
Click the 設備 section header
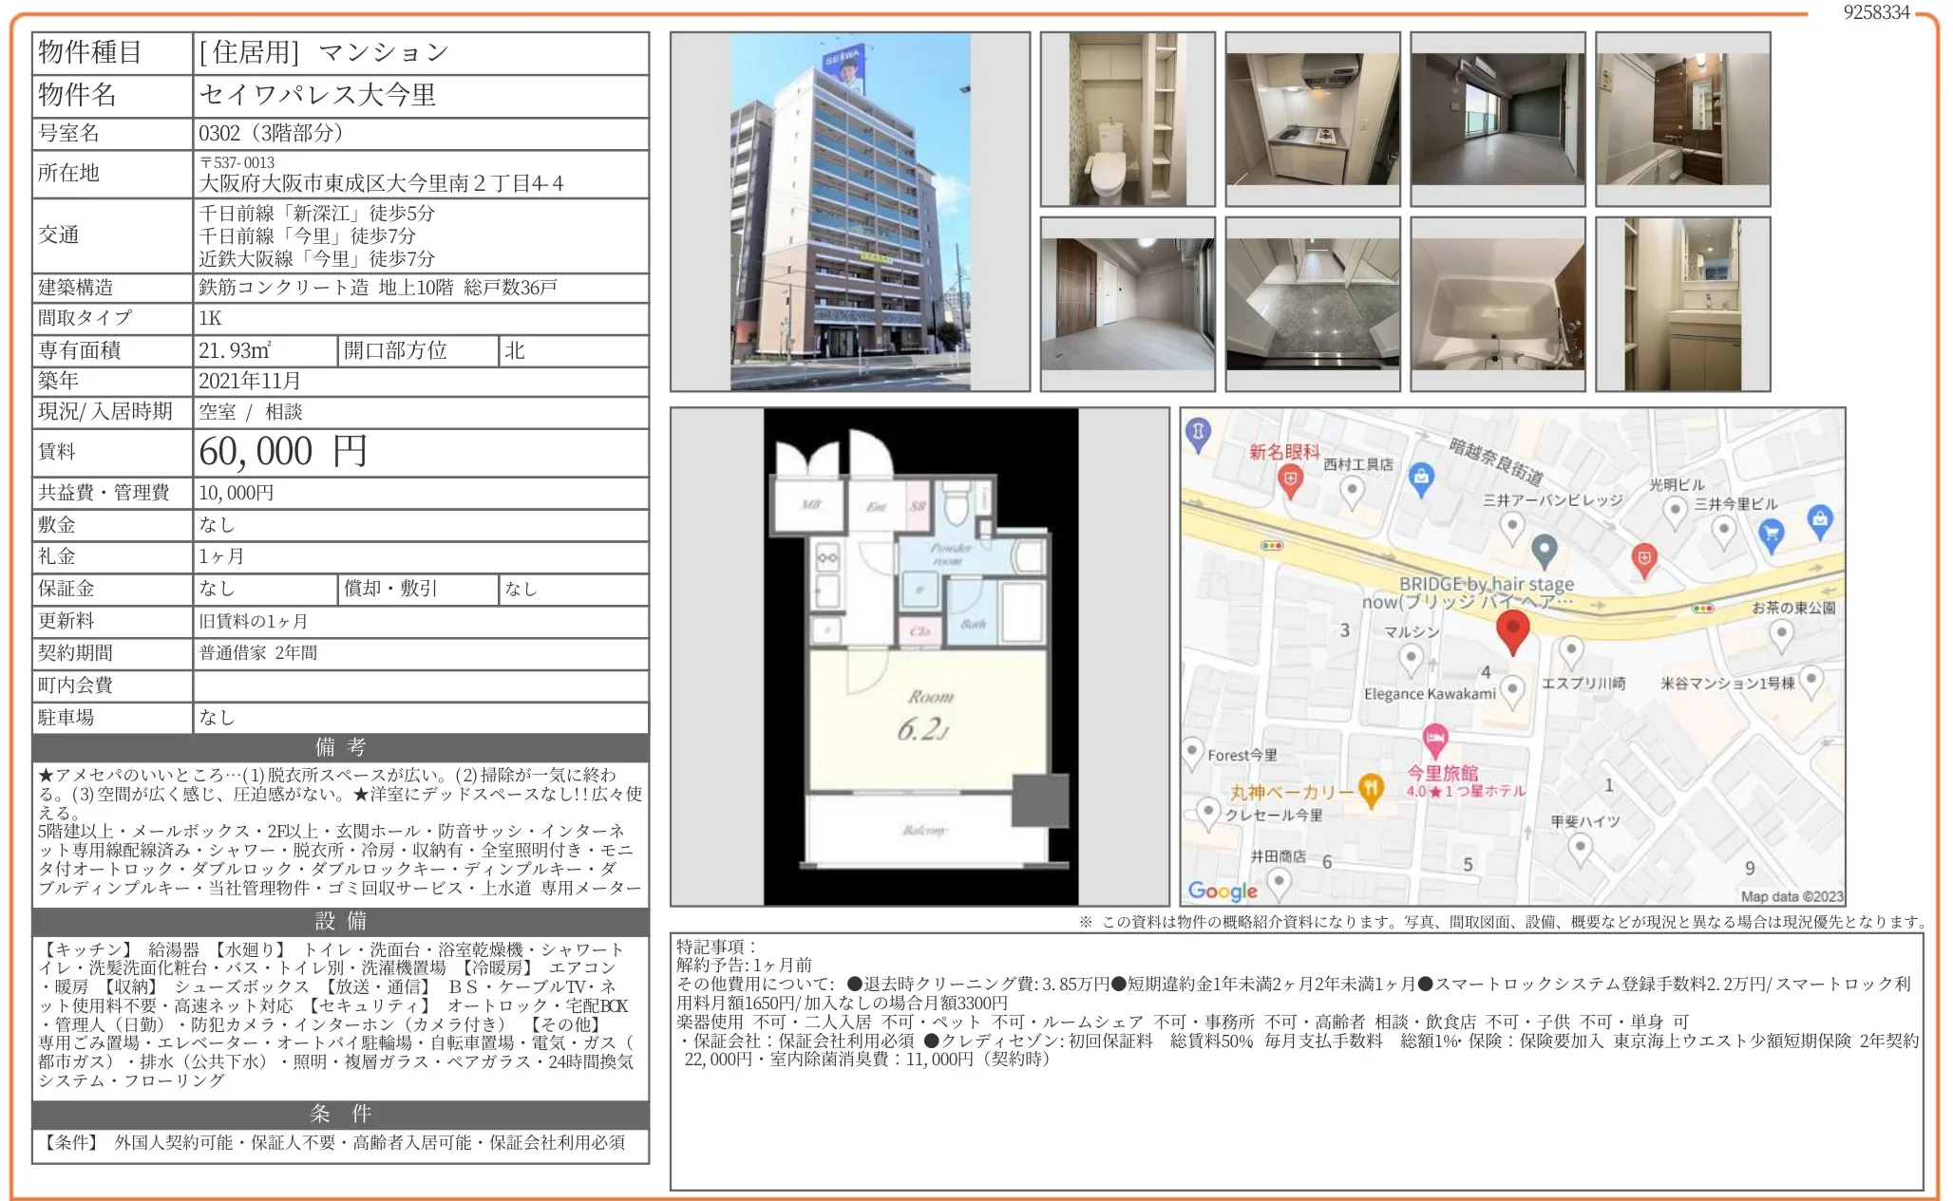pyautogui.click(x=340, y=921)
